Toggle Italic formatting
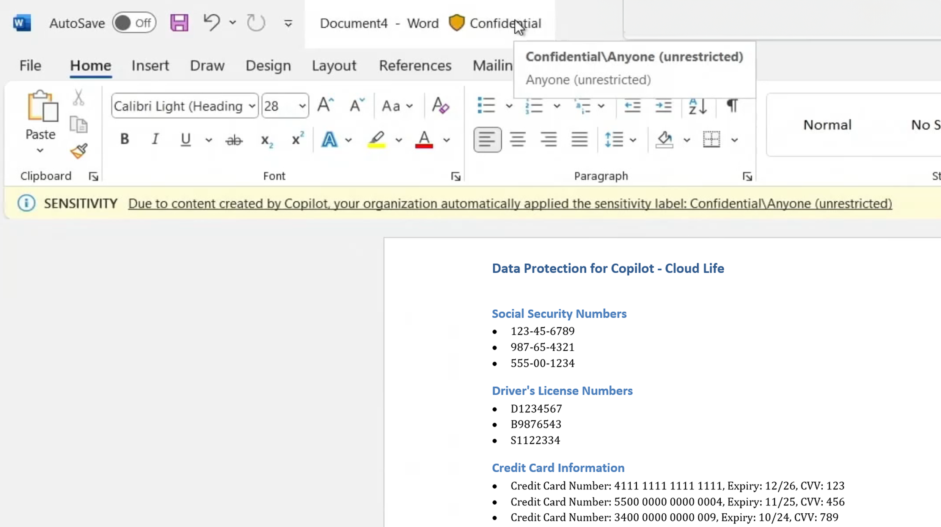 [x=155, y=139]
